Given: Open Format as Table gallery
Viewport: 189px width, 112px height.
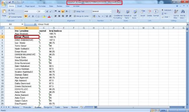Looking at the screenshot, I should 127,14.
